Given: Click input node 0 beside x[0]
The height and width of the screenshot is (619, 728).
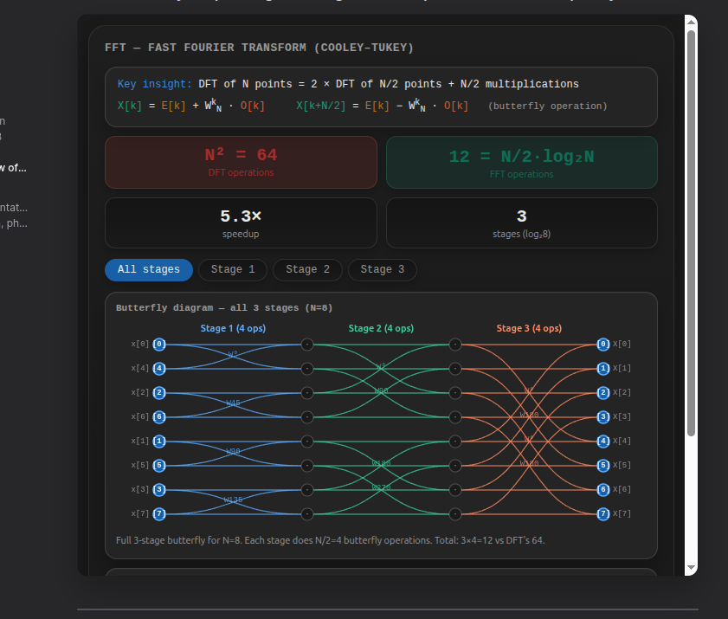Looking at the screenshot, I should click(x=159, y=345).
